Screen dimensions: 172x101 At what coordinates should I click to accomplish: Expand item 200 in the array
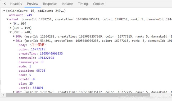click(14, 36)
